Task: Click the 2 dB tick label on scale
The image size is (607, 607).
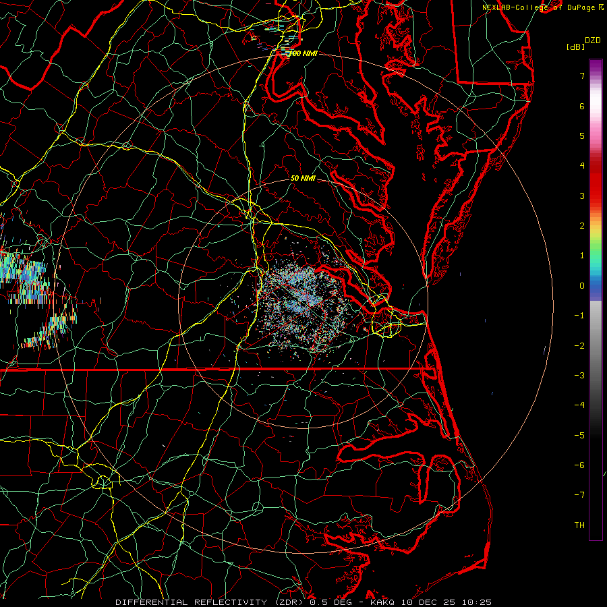Action: (582, 226)
